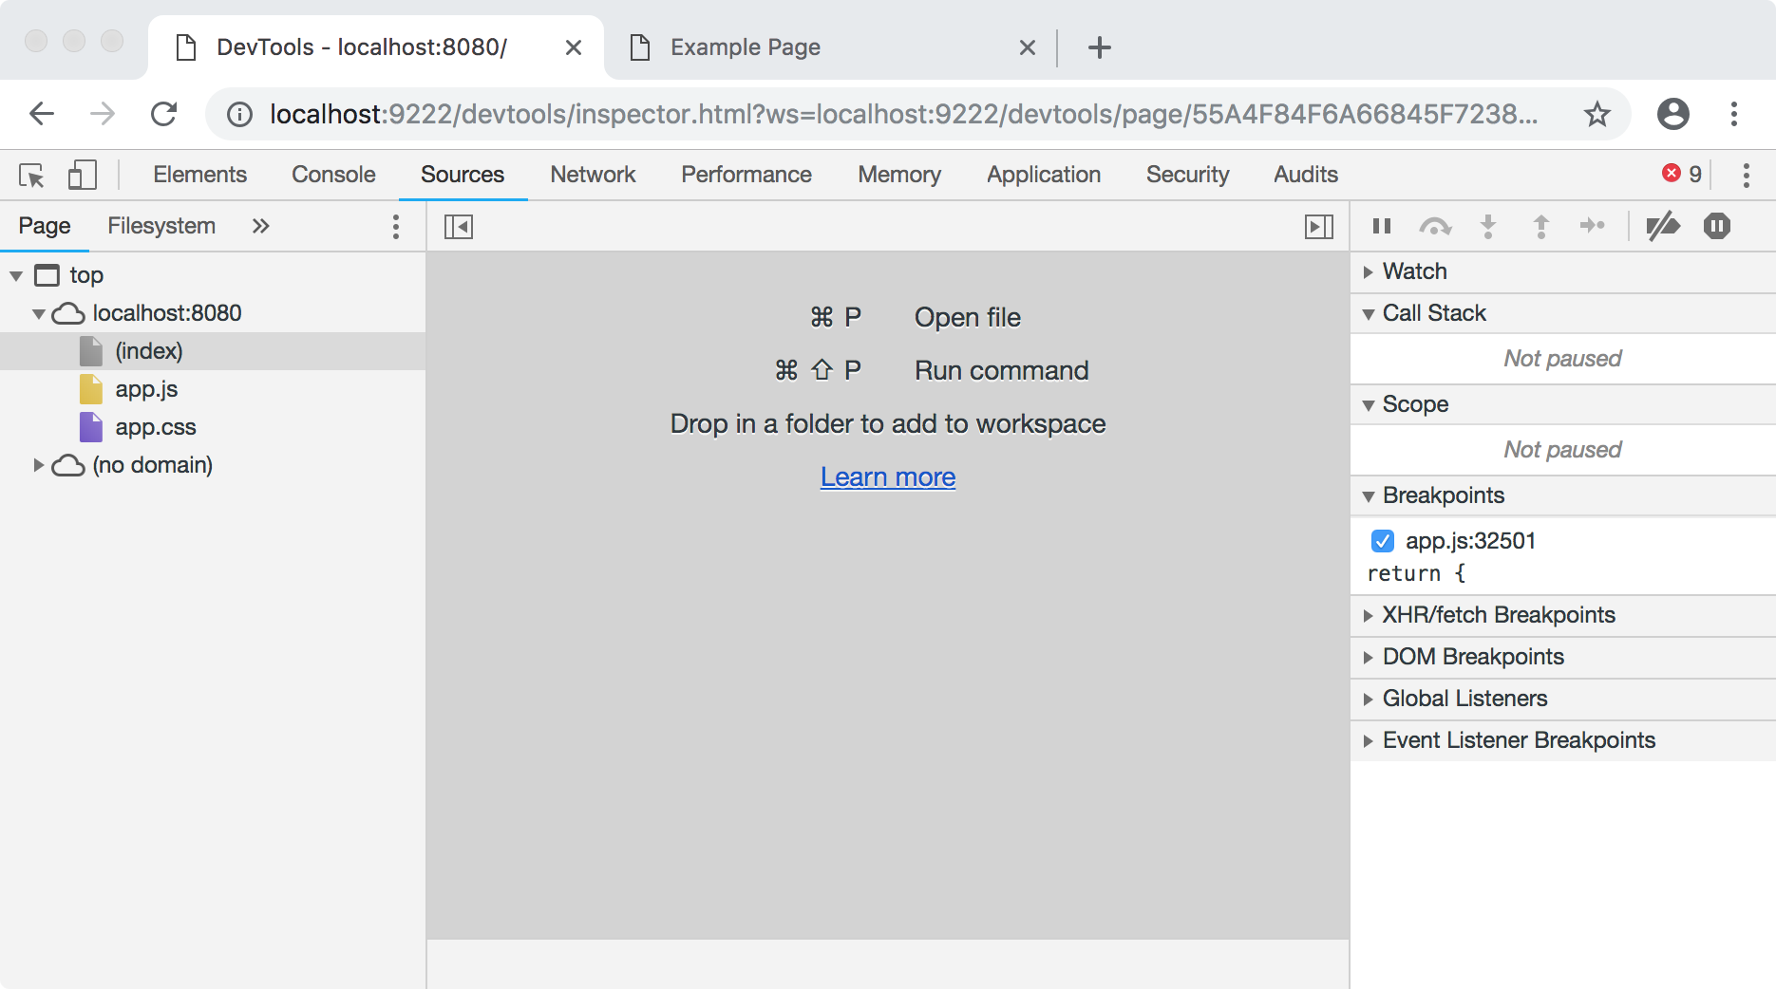Switch to the Network tab
1776x989 pixels.
pos(593,175)
